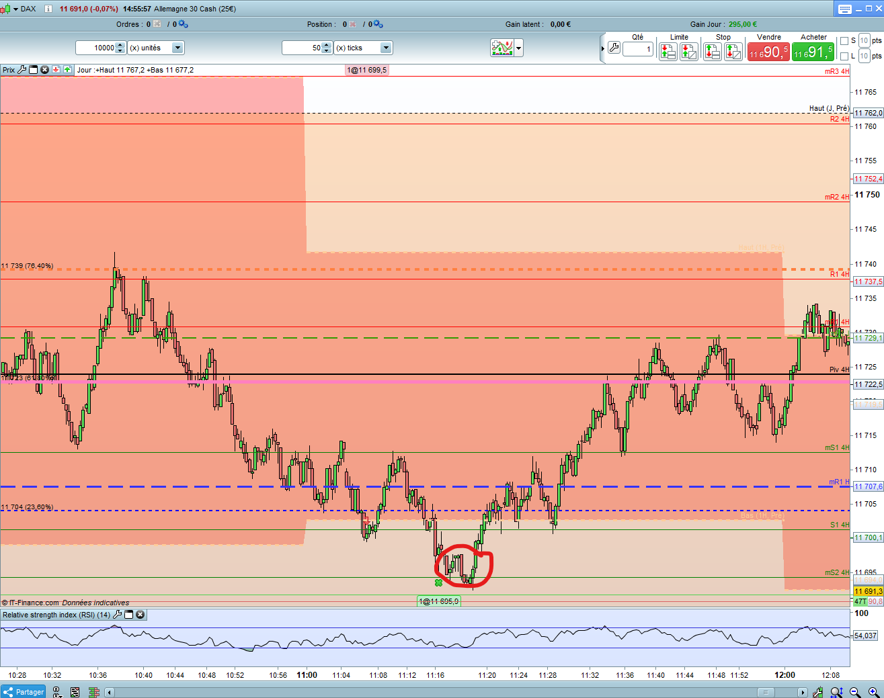Viewport: 884px width, 698px height.
Task: Click the red Vendre price button
Action: click(768, 52)
